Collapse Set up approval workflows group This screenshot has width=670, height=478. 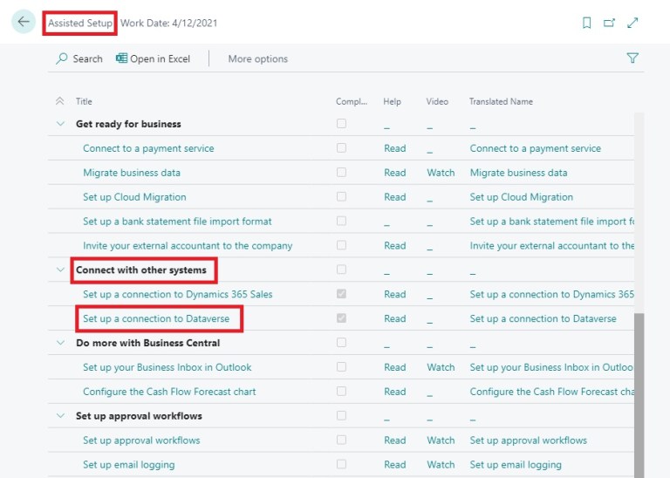[60, 416]
